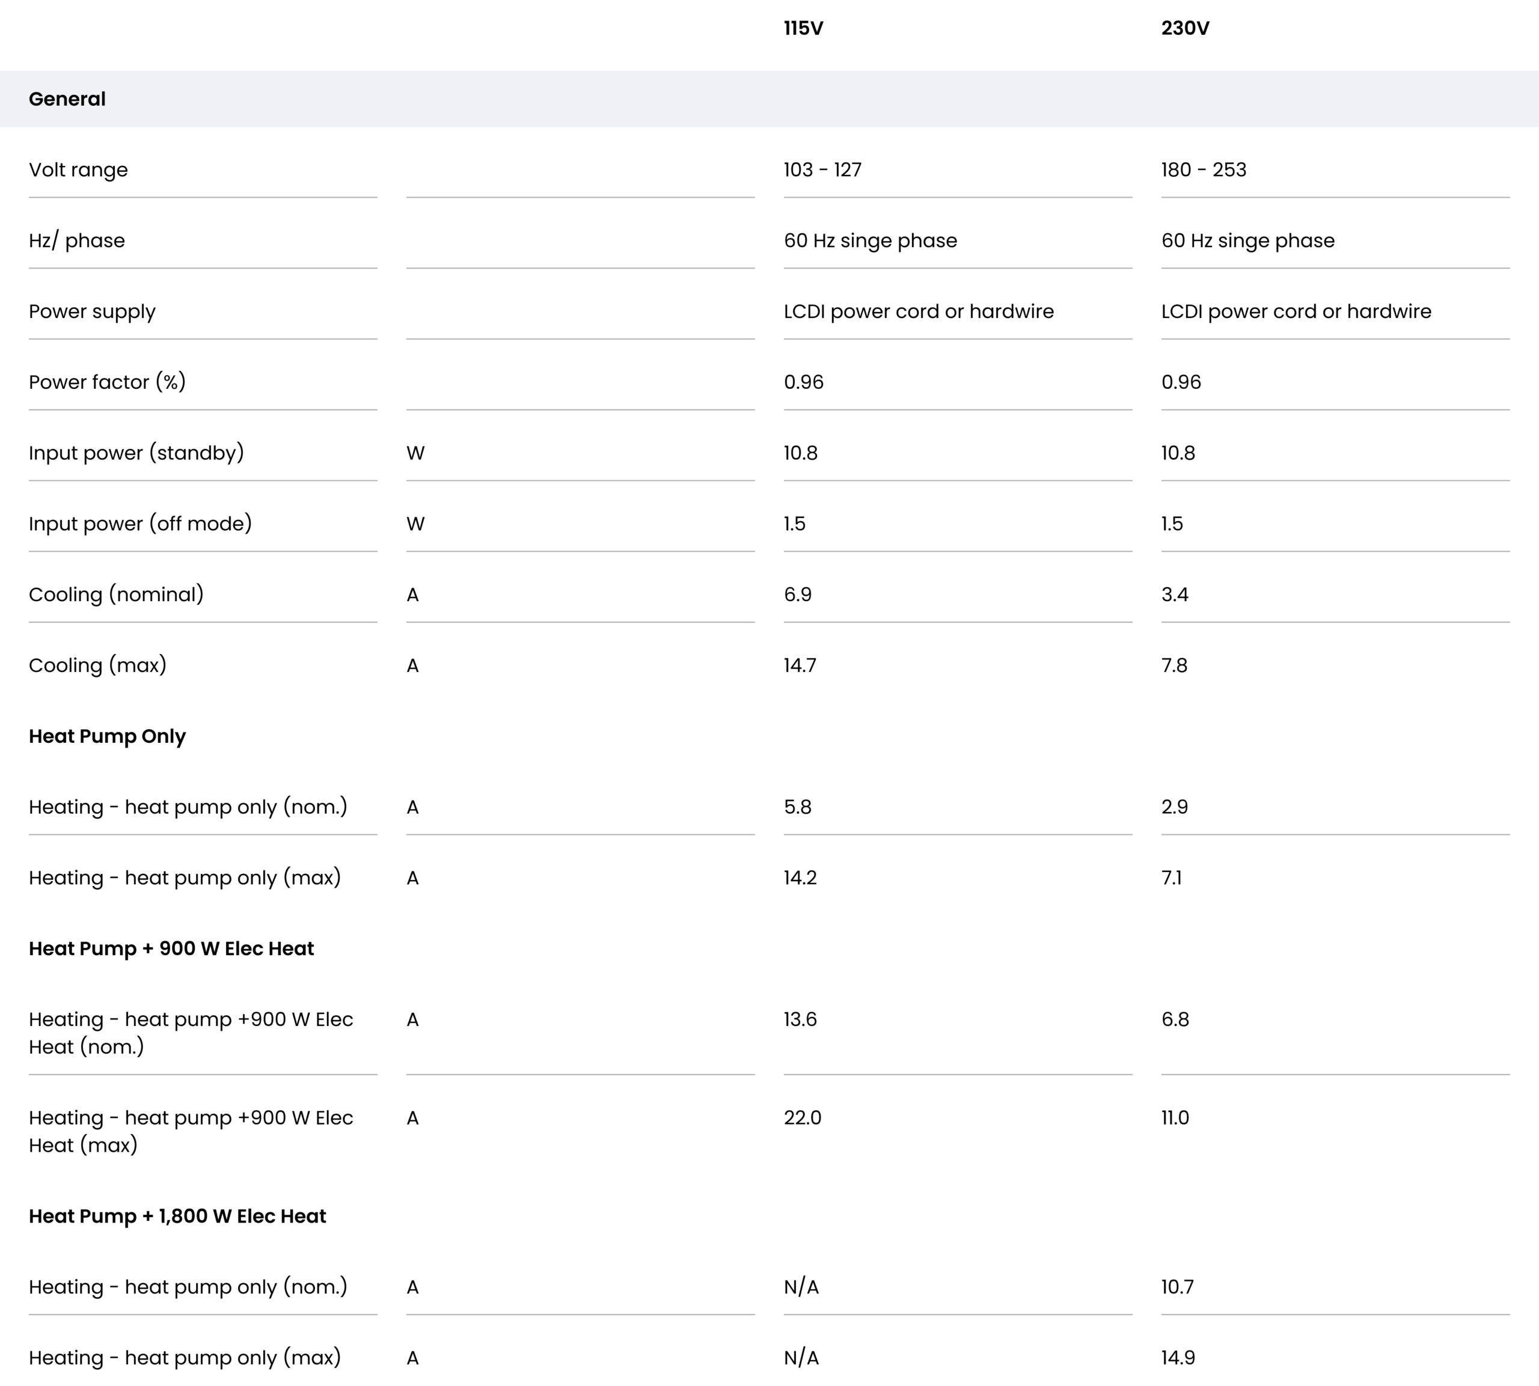1539x1386 pixels.
Task: Select the 1.5 off mode value under 115V
Action: point(794,524)
